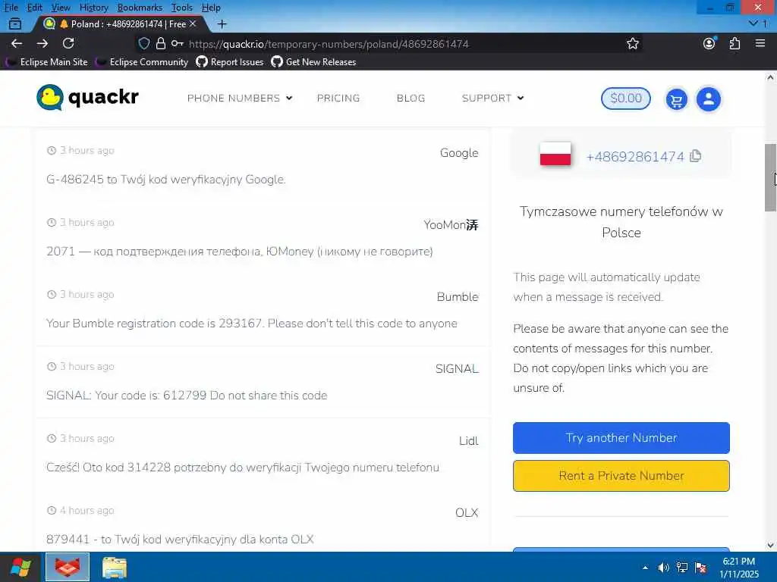The image size is (777, 582).
Task: Click scrollbar down arrow
Action: [770, 546]
